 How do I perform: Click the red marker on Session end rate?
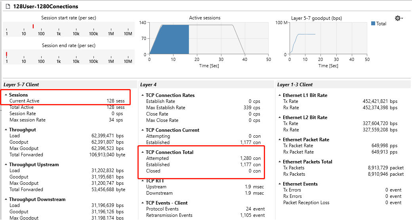coord(6,54)
